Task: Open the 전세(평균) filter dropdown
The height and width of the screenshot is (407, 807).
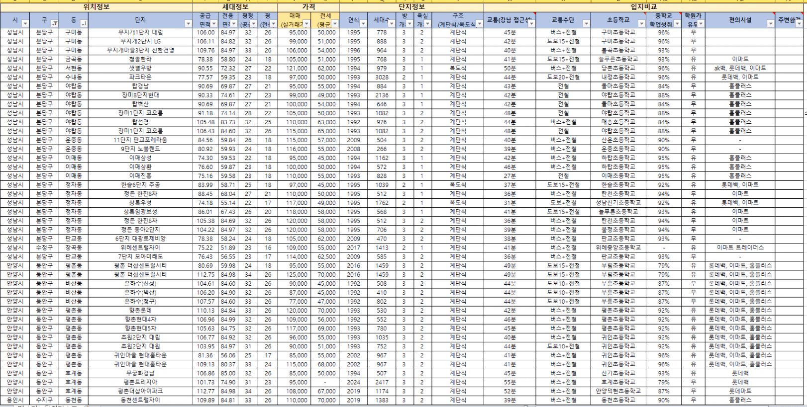Action: (x=335, y=23)
